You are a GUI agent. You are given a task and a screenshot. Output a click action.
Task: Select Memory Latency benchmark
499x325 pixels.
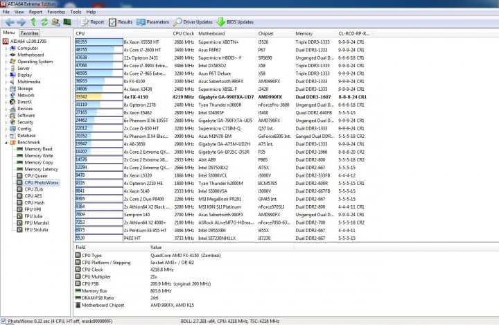pos(41,169)
